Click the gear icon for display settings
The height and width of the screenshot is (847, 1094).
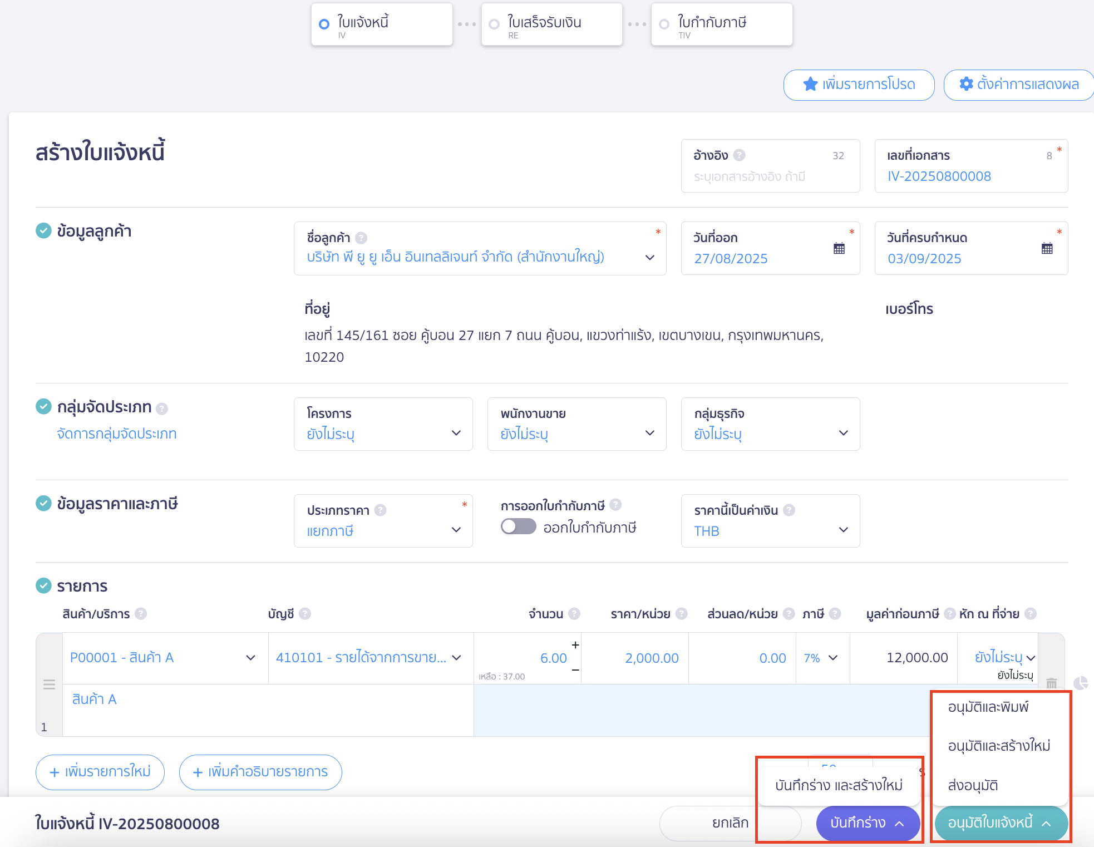[967, 84]
